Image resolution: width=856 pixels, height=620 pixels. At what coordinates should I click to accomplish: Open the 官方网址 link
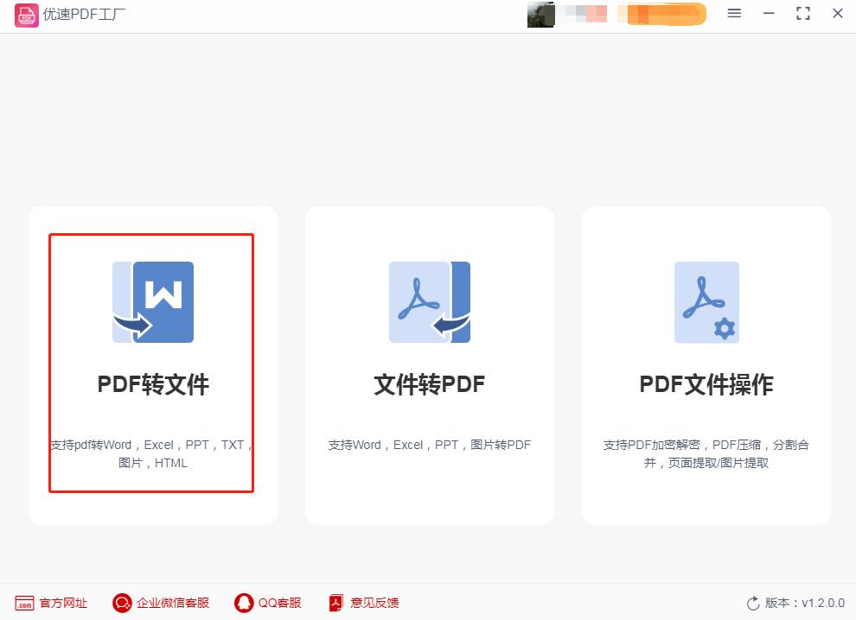click(x=63, y=603)
